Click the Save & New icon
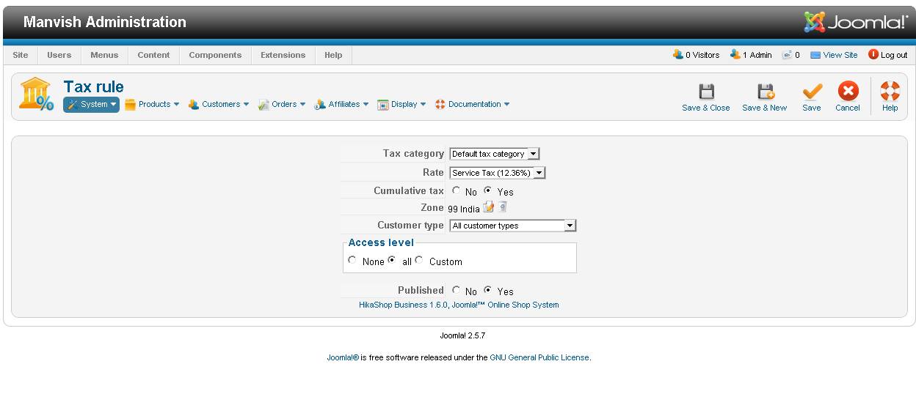916x394 pixels. (765, 92)
